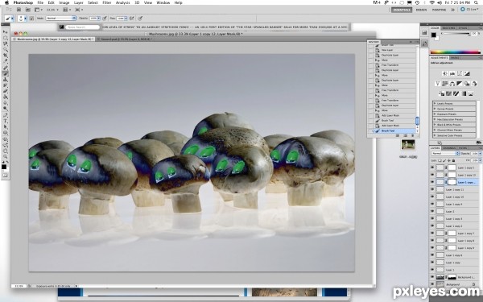Toggle visibility of Layer 1 copy 11
Viewport: 483px width, 302px height.
click(432, 189)
